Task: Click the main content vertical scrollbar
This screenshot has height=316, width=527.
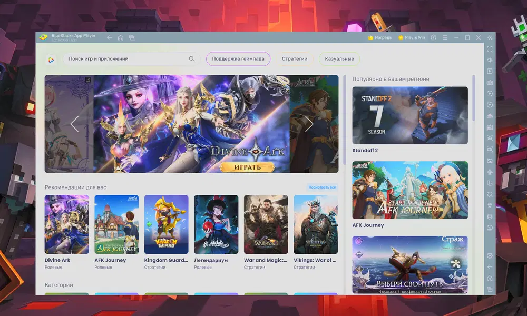Action: (345, 120)
